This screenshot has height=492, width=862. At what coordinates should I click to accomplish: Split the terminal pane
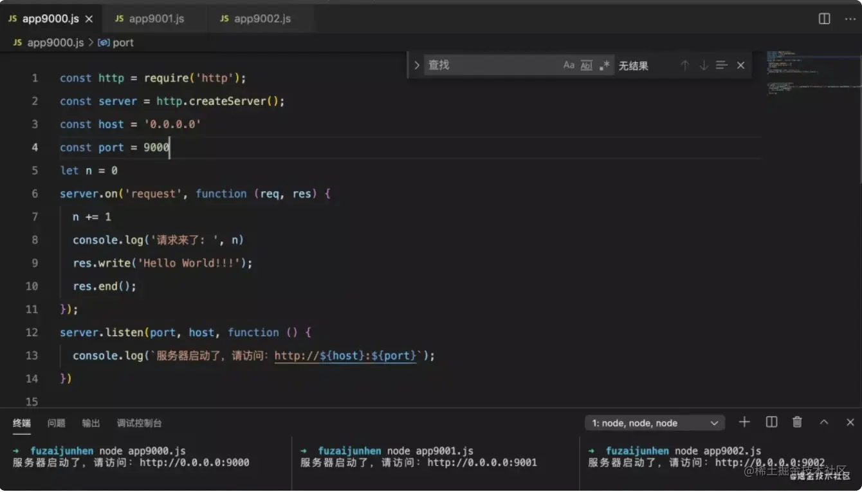771,422
